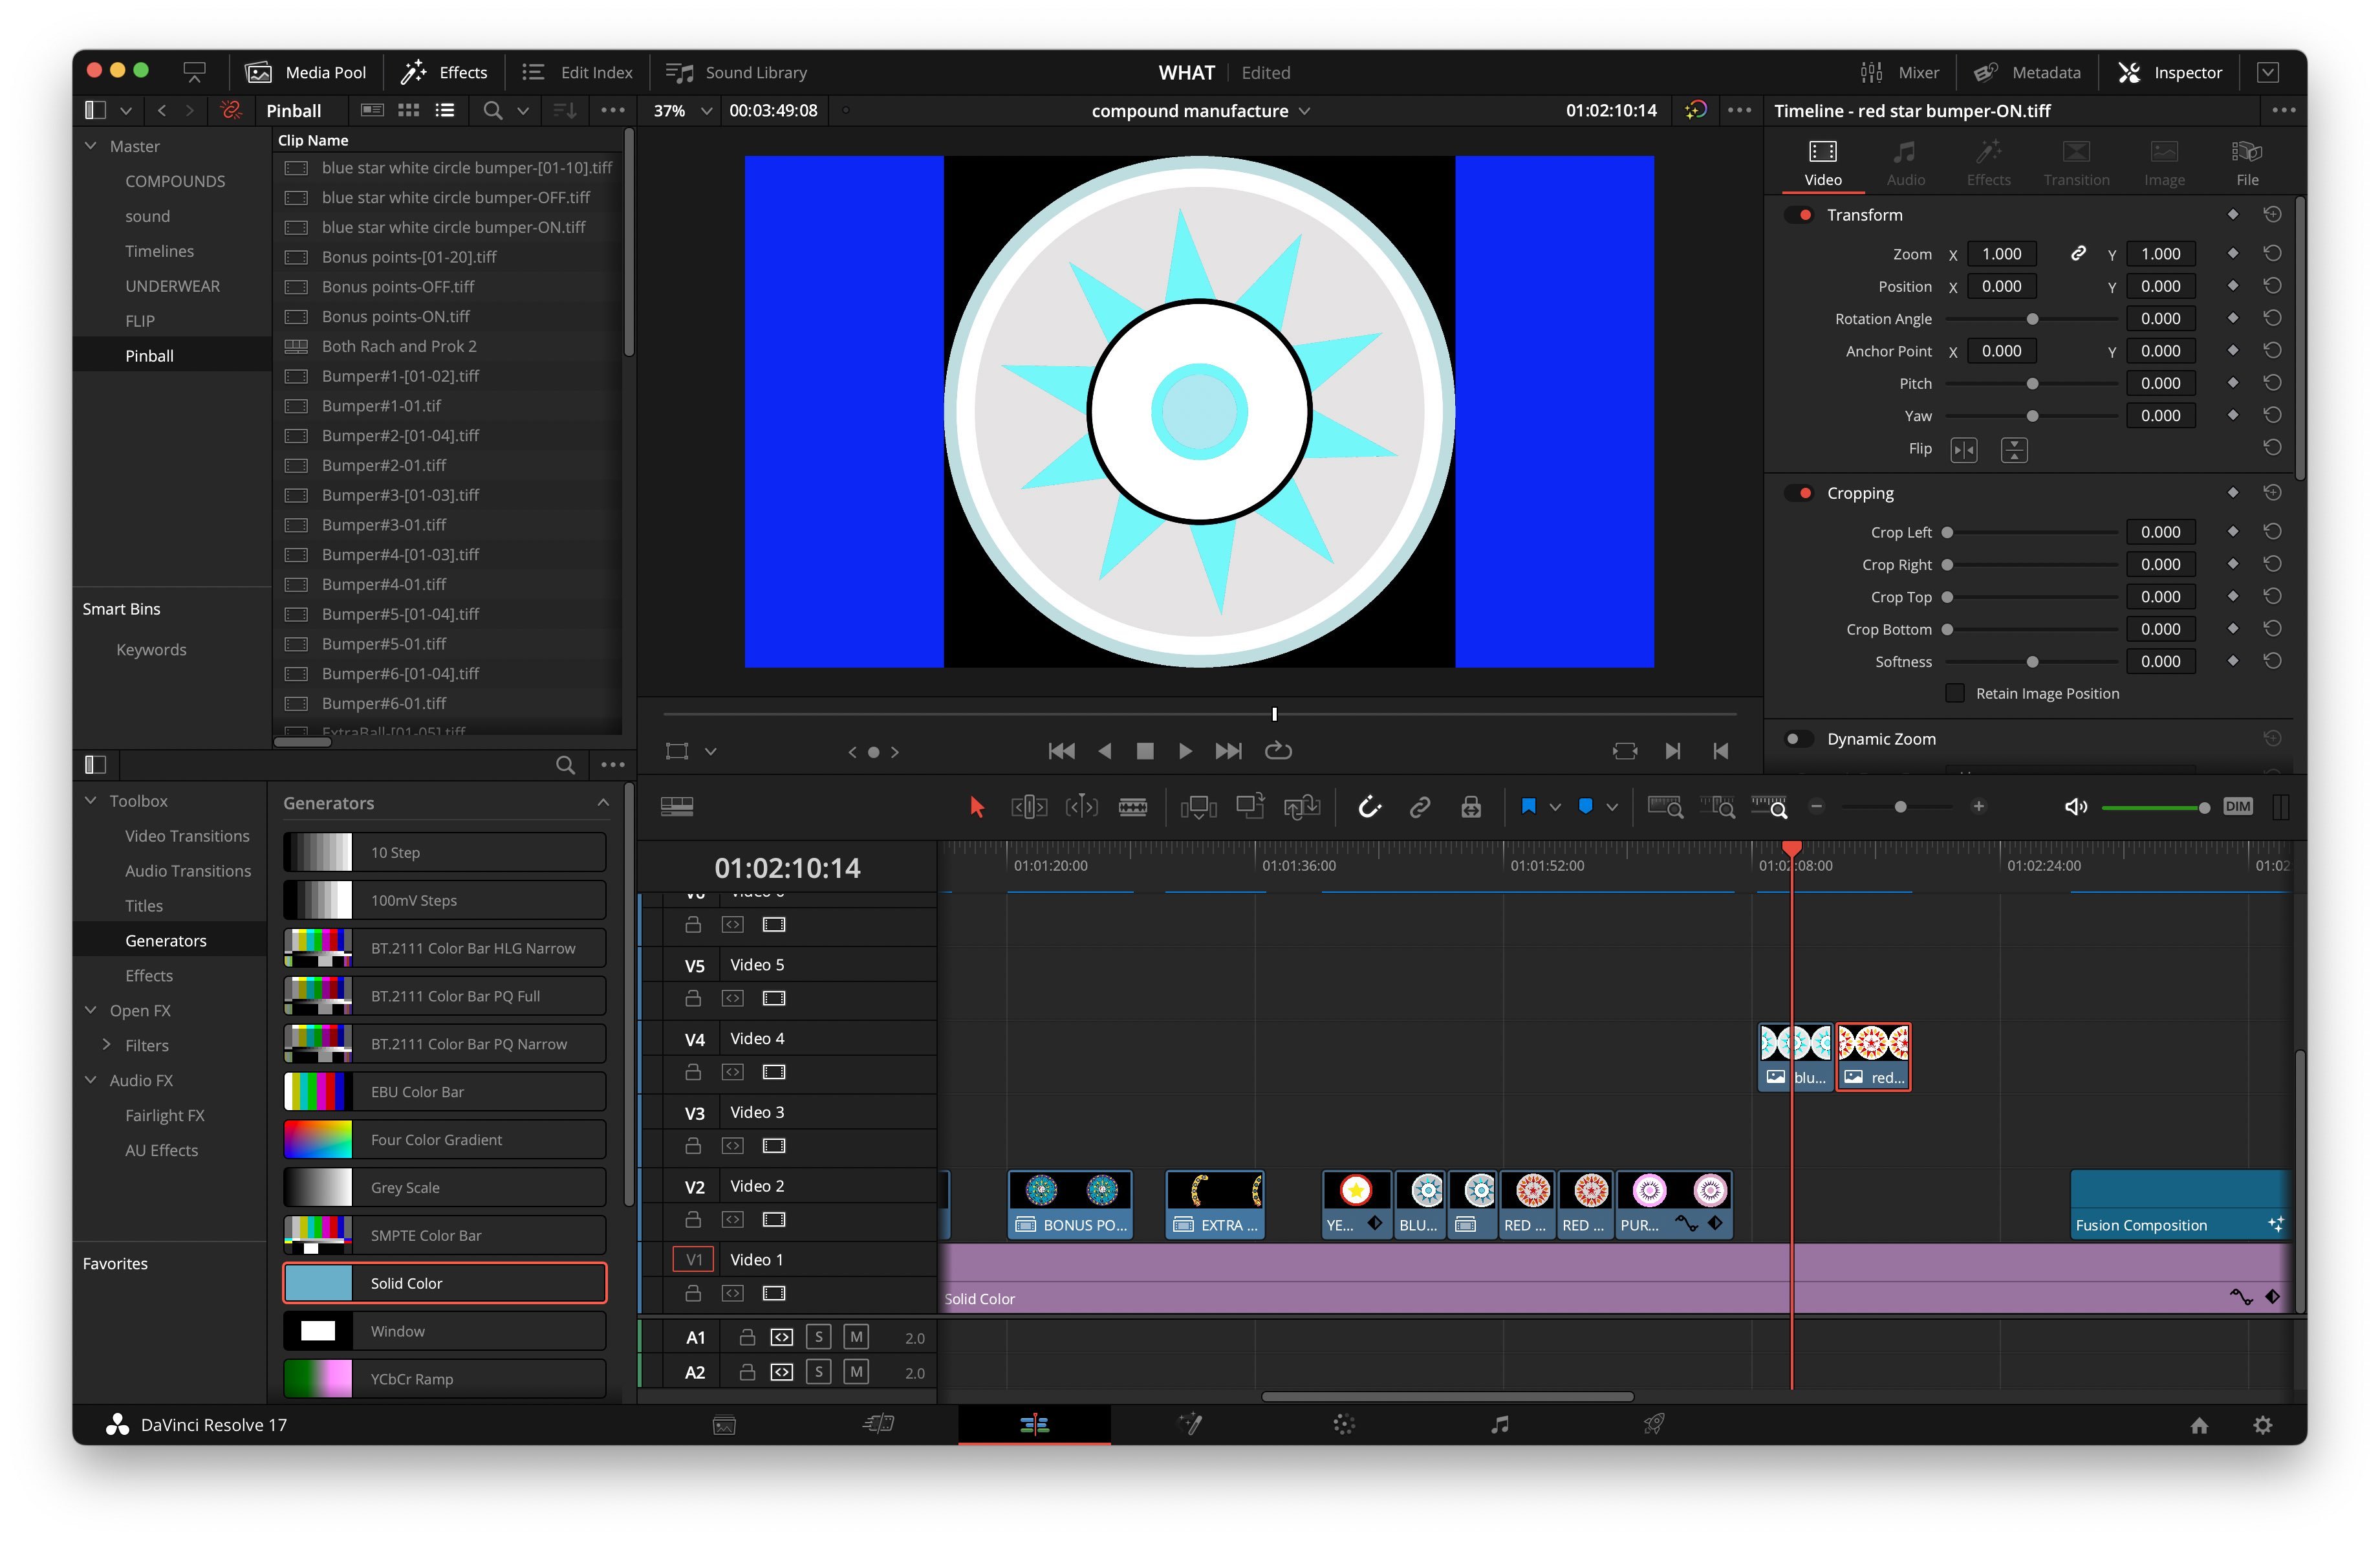Search the media pool with magnifier

pyautogui.click(x=492, y=110)
